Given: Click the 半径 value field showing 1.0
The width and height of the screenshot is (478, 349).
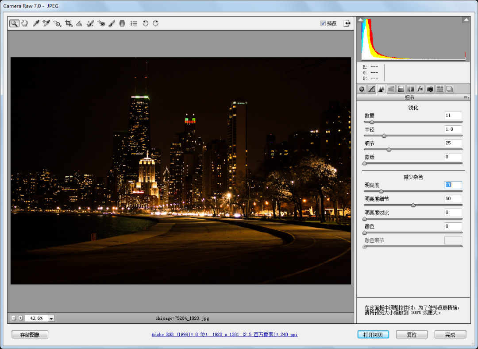Looking at the screenshot, I should pos(453,129).
